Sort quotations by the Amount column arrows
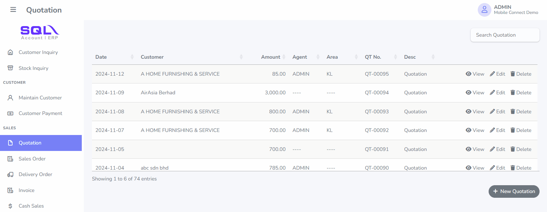Image resolution: width=547 pixels, height=212 pixels. click(284, 57)
